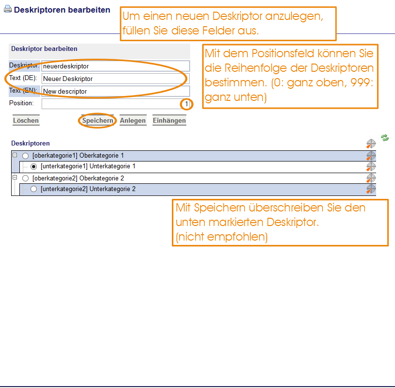Click the green refresh arrows icon
Image resolution: width=395 pixels, height=388 pixels.
click(x=384, y=138)
